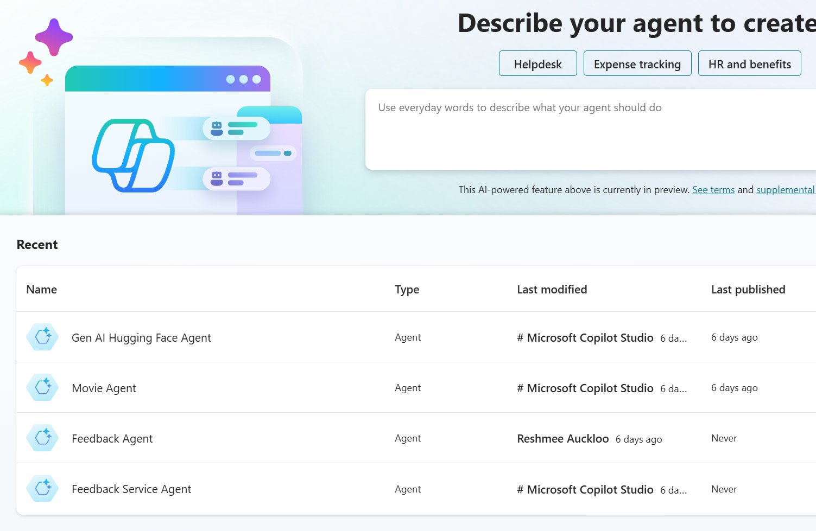Open the See terms link
Screen dimensions: 816x531
pos(713,190)
